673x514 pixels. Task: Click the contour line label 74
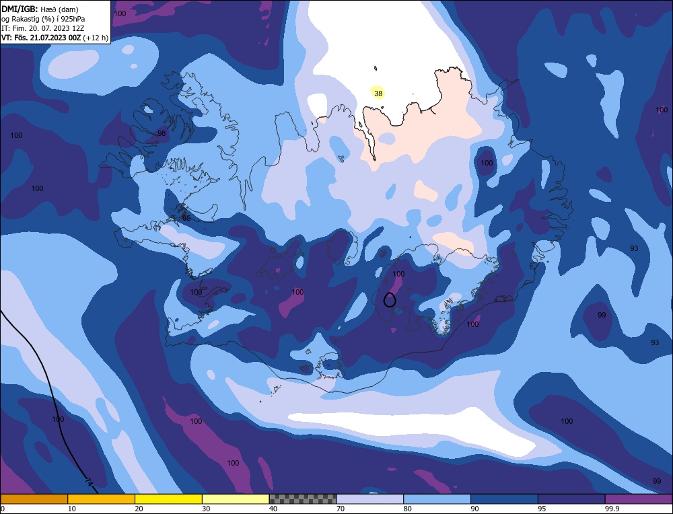(90, 482)
